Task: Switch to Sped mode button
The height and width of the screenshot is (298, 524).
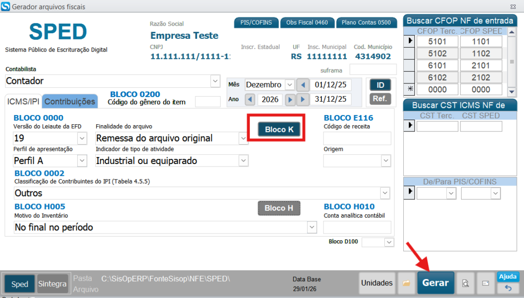Action: pyautogui.click(x=20, y=284)
